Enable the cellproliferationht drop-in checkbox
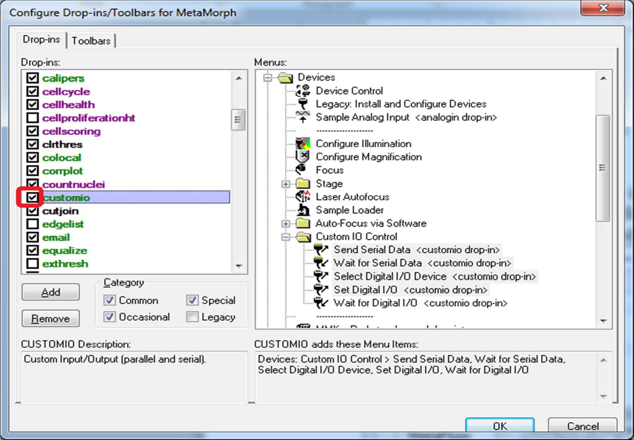This screenshot has width=634, height=440. 32,118
